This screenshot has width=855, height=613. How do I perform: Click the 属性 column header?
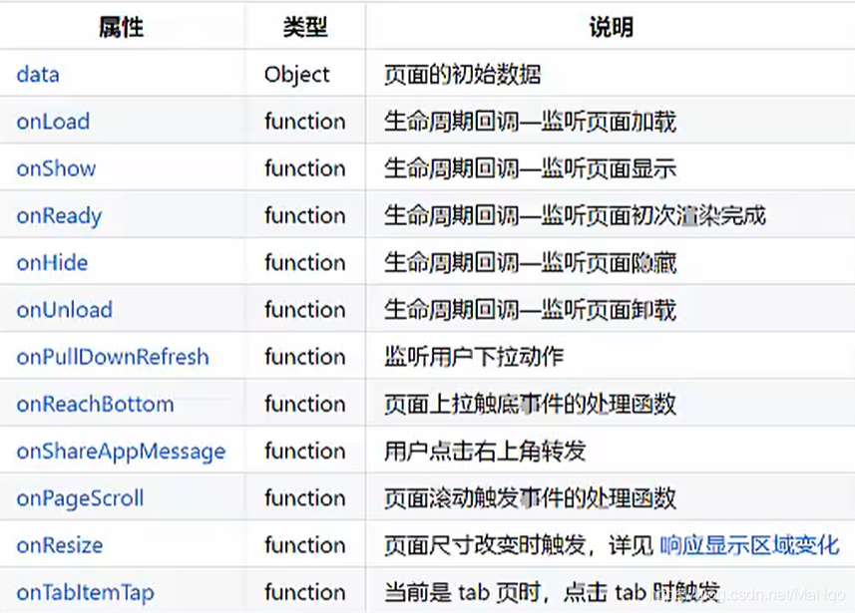click(x=121, y=27)
